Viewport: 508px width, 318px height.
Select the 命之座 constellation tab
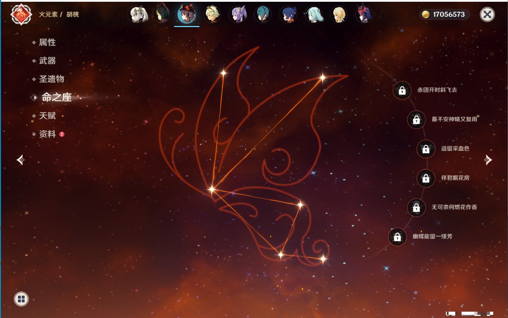coord(56,97)
